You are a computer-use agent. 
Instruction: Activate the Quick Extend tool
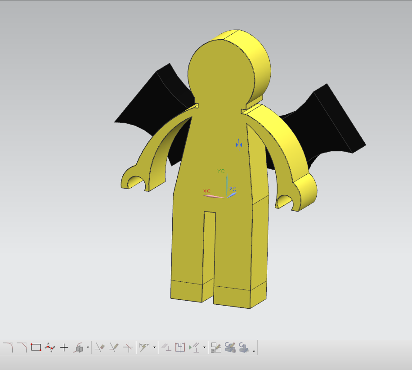114,347
